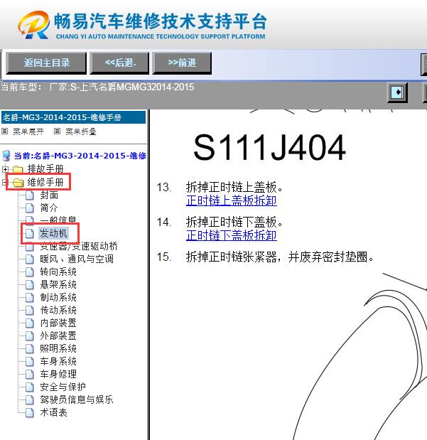Click the document icon beside 术语表
The width and height of the screenshot is (427, 440).
pyautogui.click(x=29, y=412)
